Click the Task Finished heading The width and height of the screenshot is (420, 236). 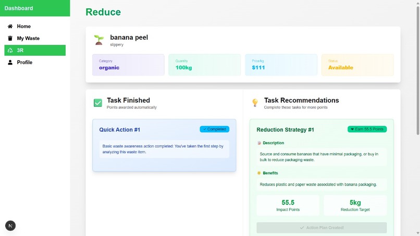point(128,100)
